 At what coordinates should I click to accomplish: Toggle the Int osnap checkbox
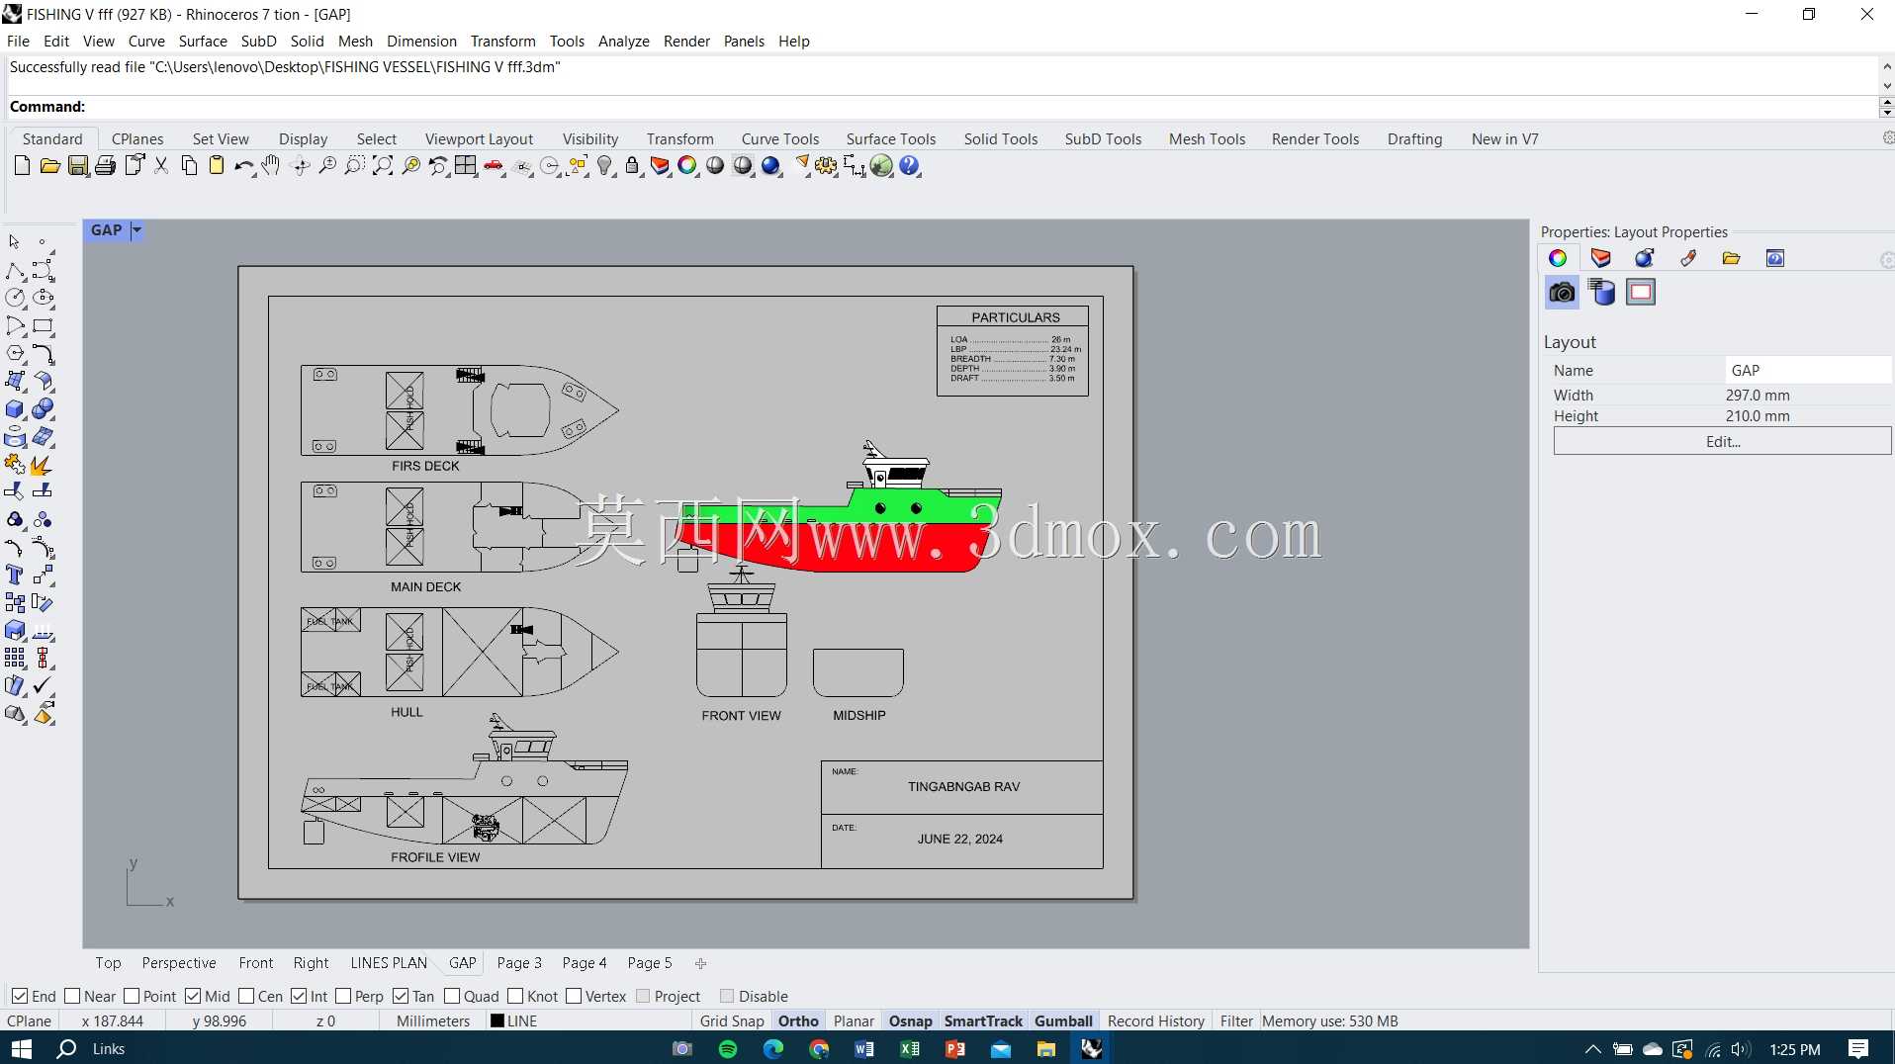pos(299,996)
